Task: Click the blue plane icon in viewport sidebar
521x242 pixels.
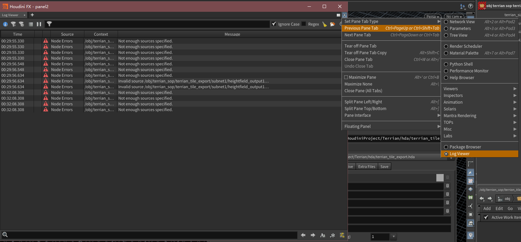Action: pos(471,173)
